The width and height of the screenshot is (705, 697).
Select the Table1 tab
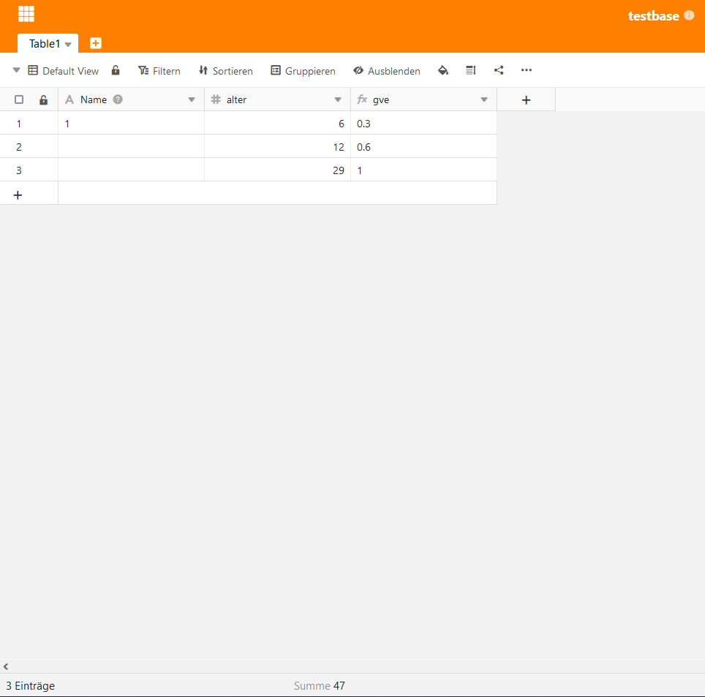[45, 44]
